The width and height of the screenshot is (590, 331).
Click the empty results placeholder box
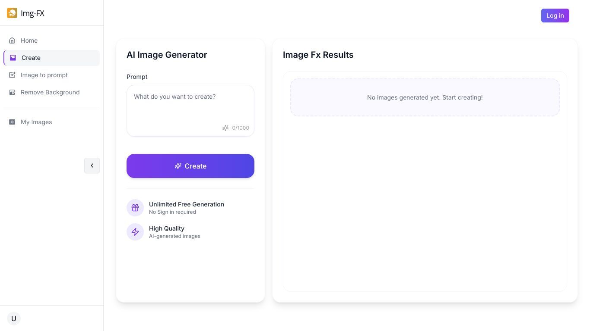[x=425, y=97]
